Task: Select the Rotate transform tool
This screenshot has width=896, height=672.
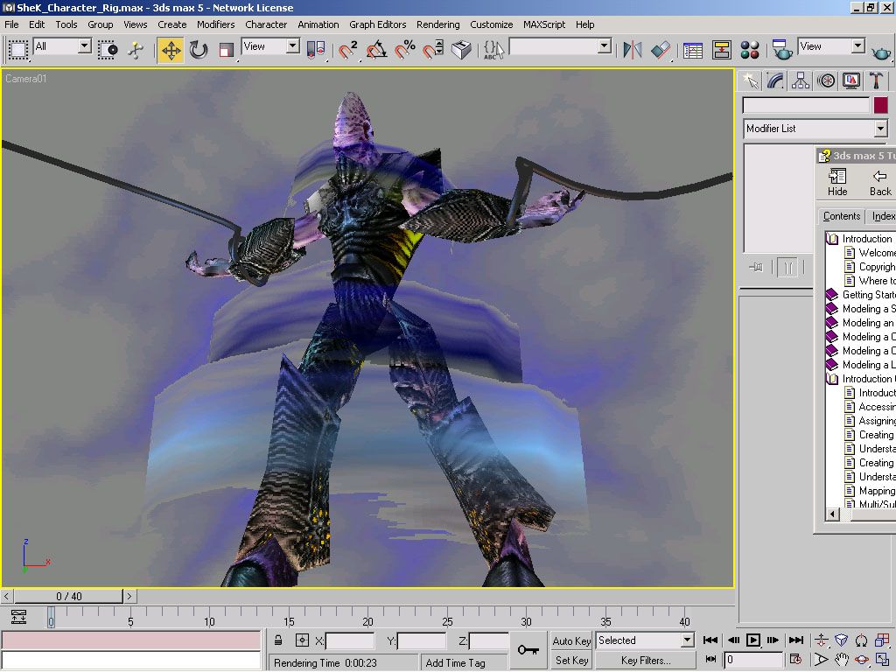Action: [x=199, y=50]
